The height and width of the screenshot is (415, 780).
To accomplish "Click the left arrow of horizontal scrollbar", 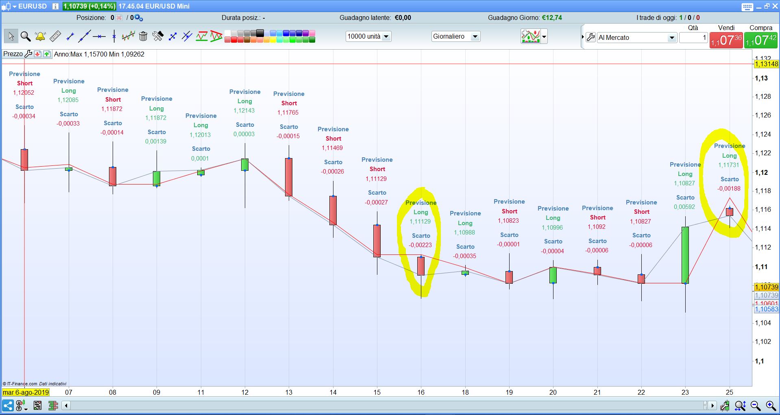I will point(66,405).
